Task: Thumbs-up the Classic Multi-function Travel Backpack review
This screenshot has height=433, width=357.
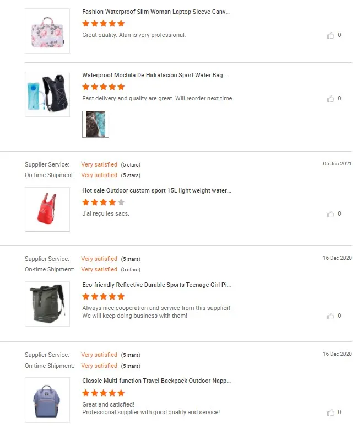Action: 331,413
